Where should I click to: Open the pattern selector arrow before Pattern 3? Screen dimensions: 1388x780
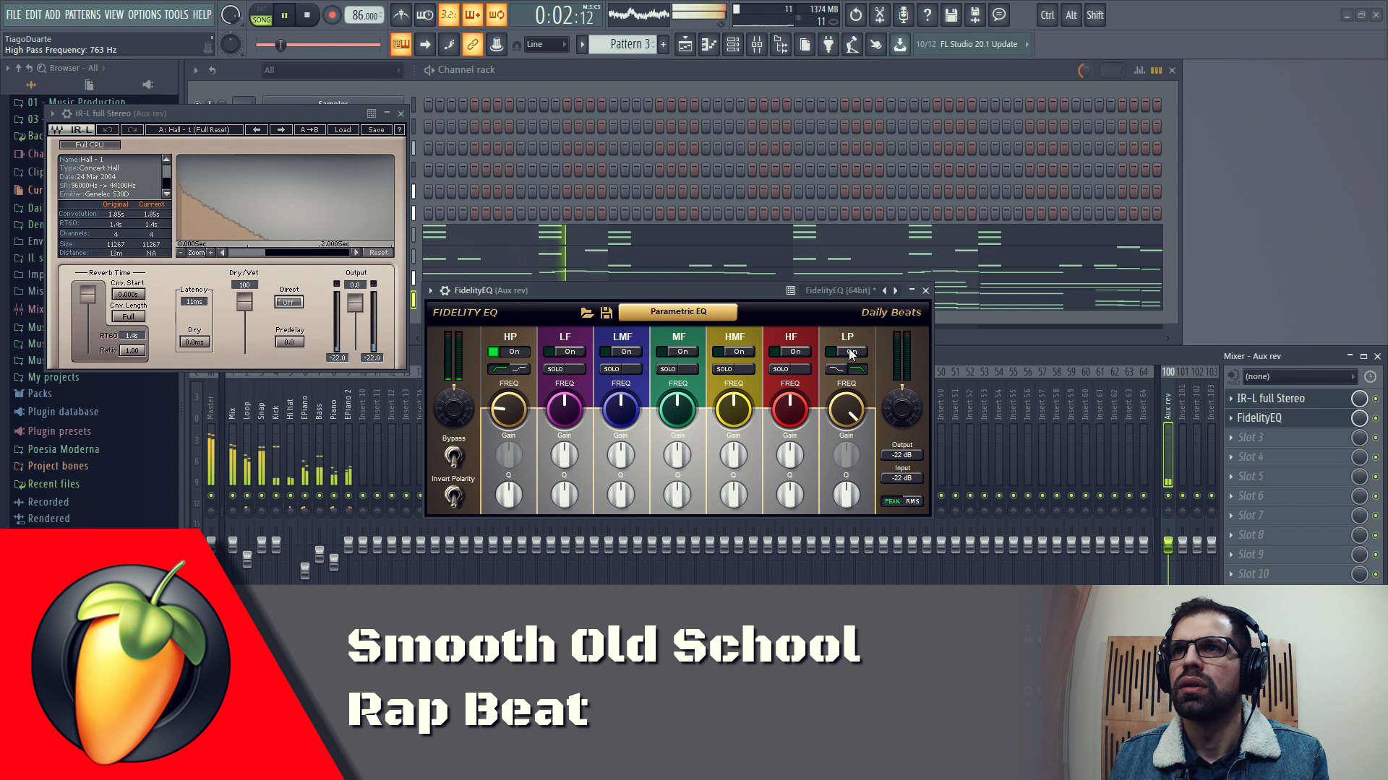point(582,45)
